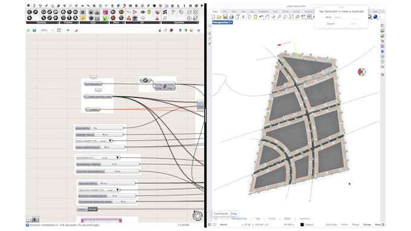Select the red play triangle component
This screenshot has width=411, height=231.
click(135, 12)
